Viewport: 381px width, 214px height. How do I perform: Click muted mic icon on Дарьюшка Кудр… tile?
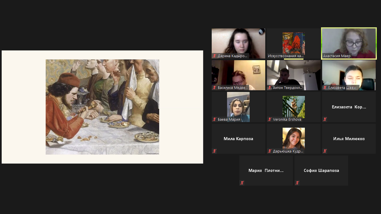coord(270,151)
